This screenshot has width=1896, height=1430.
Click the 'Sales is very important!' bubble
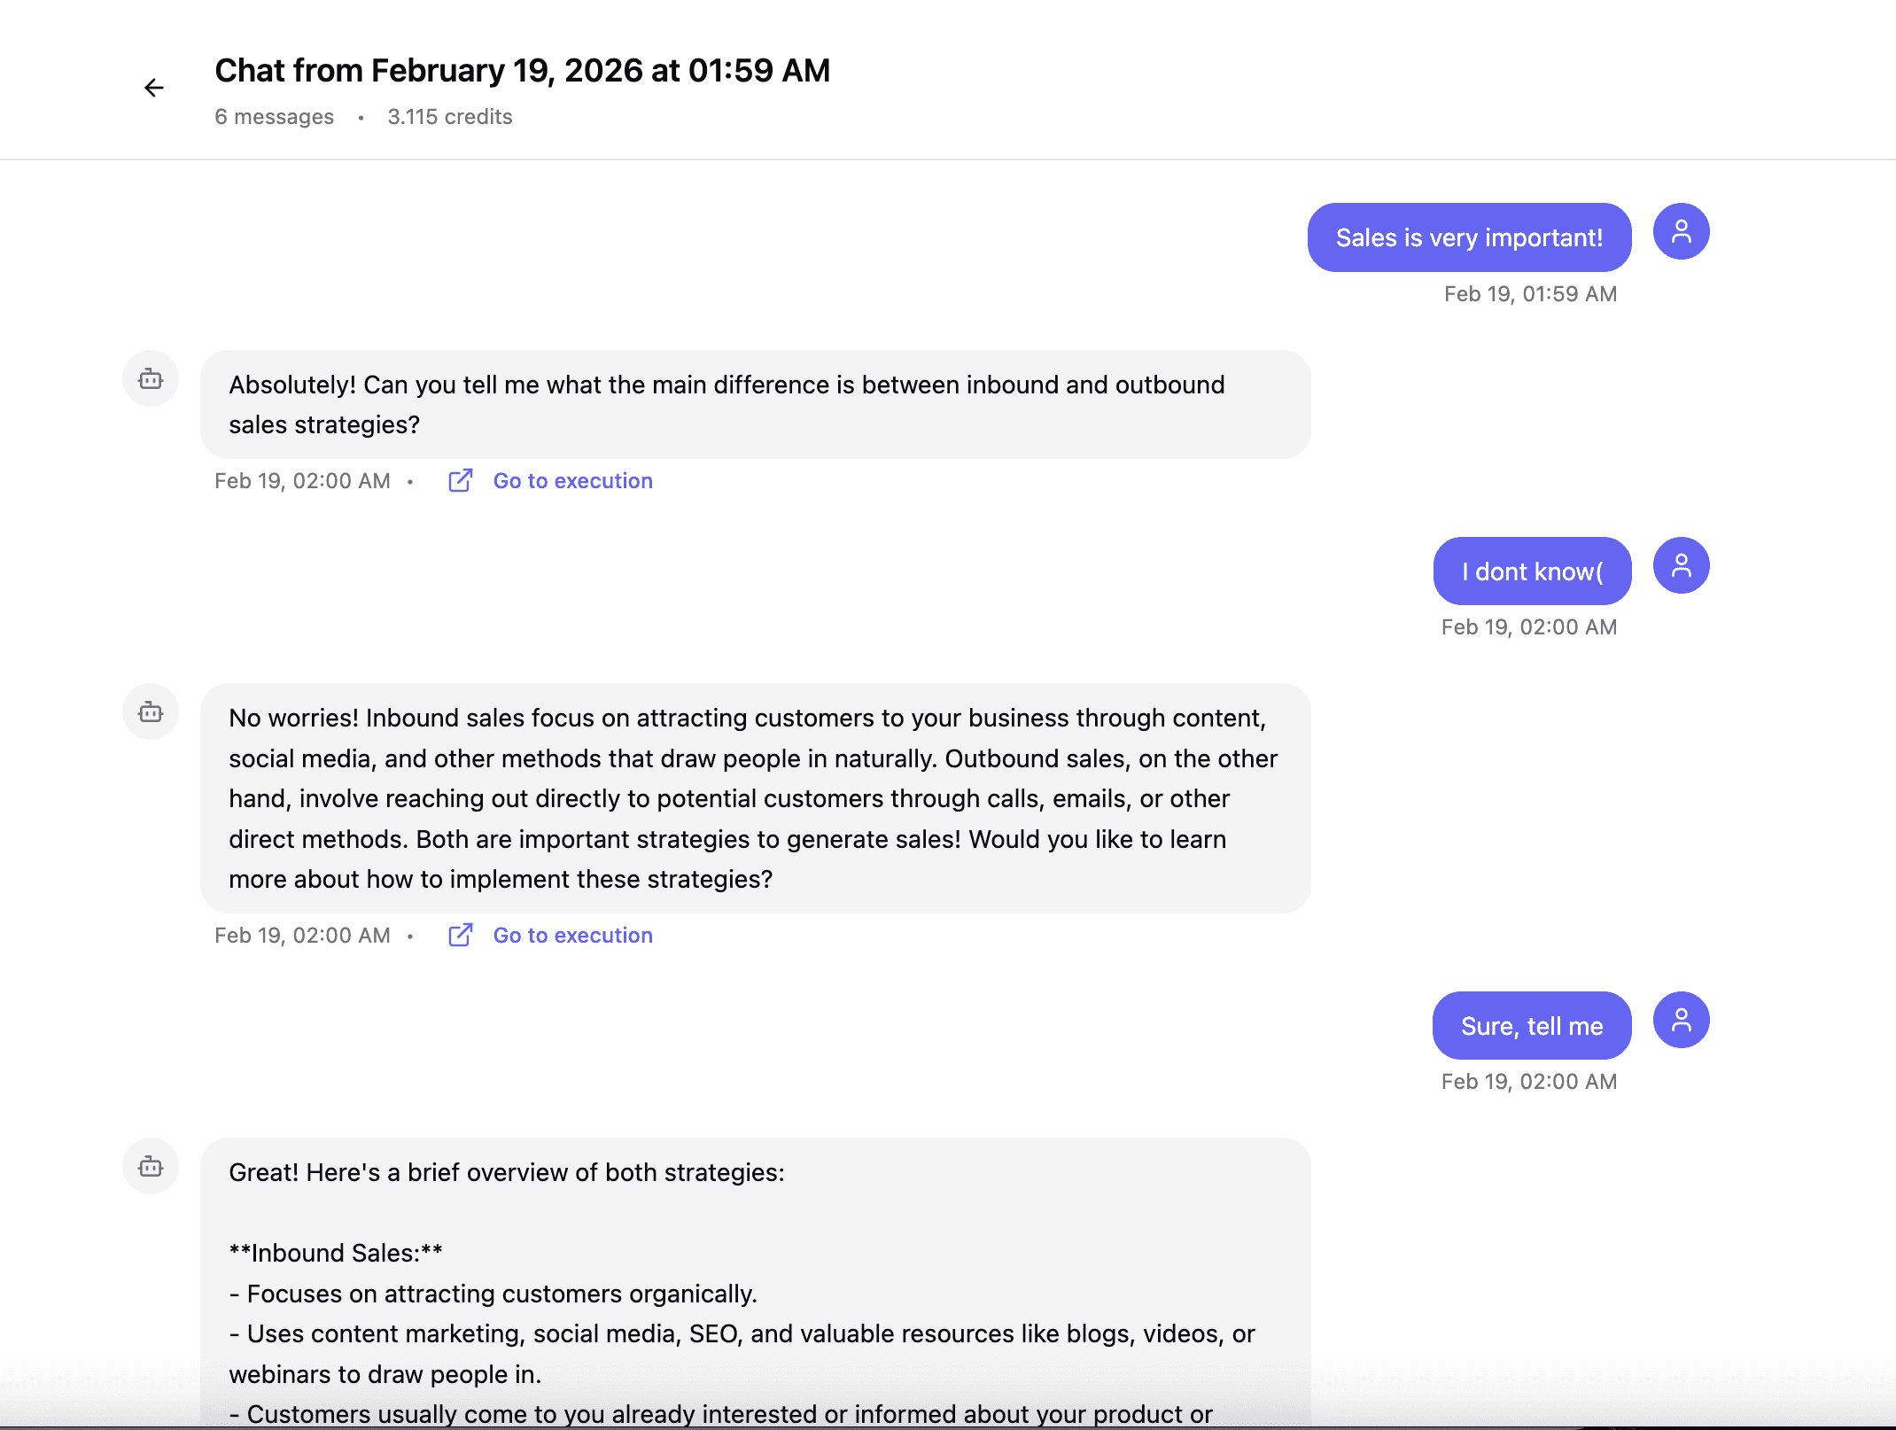pos(1468,237)
